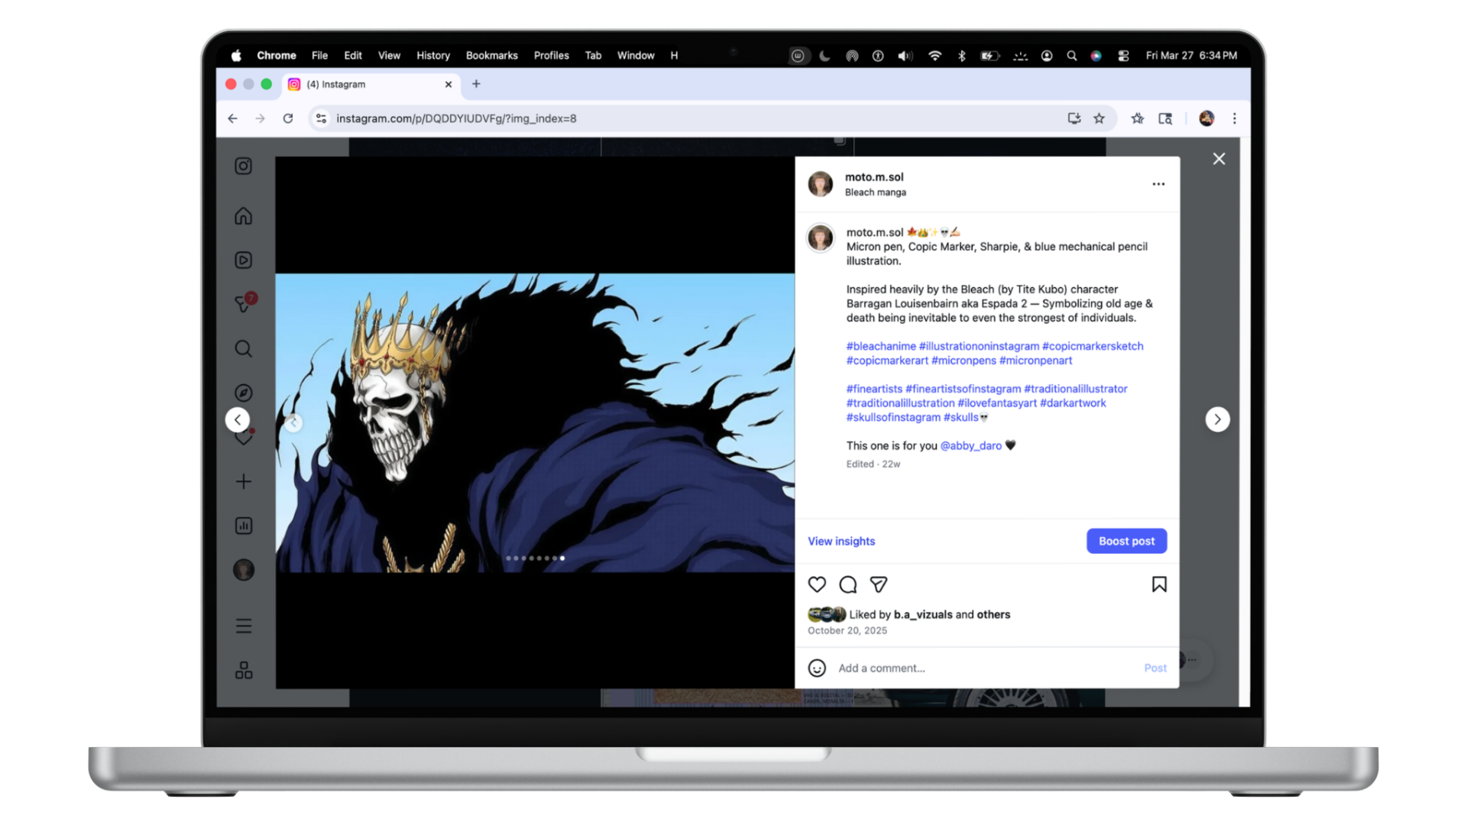Open Explore compass icon in sidebar
The height and width of the screenshot is (825, 1467).
[243, 393]
